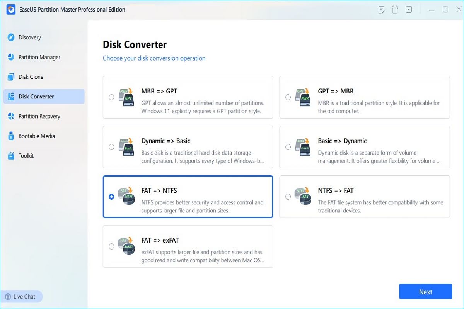Select the GPT => MBR radio button
The width and height of the screenshot is (464, 309).
(x=288, y=97)
